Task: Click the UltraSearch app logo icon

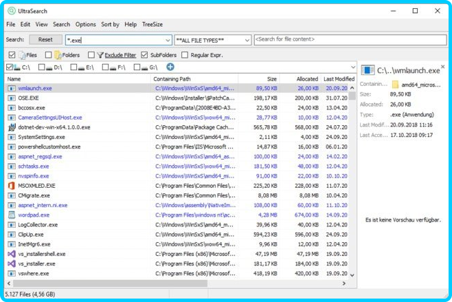Action: (11, 11)
